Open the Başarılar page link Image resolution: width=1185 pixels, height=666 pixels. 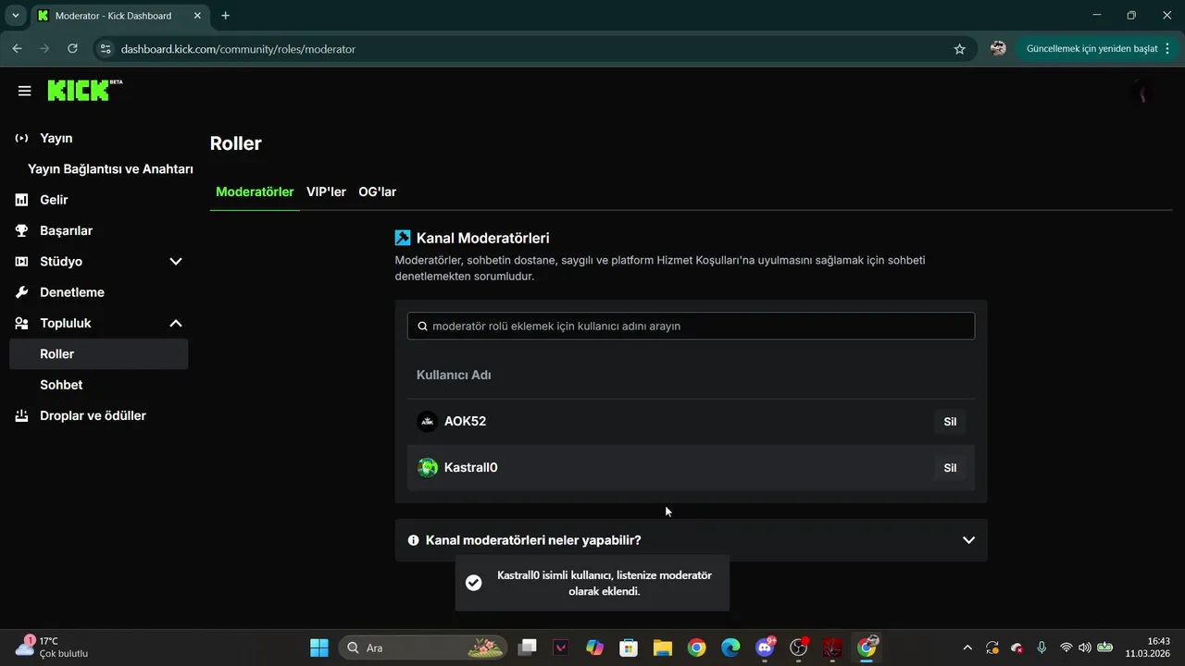click(x=66, y=230)
